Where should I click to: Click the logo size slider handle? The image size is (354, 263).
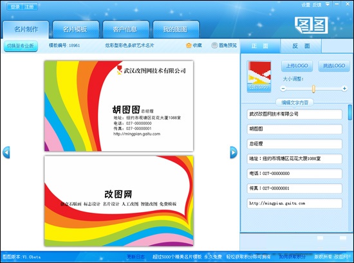(313, 89)
